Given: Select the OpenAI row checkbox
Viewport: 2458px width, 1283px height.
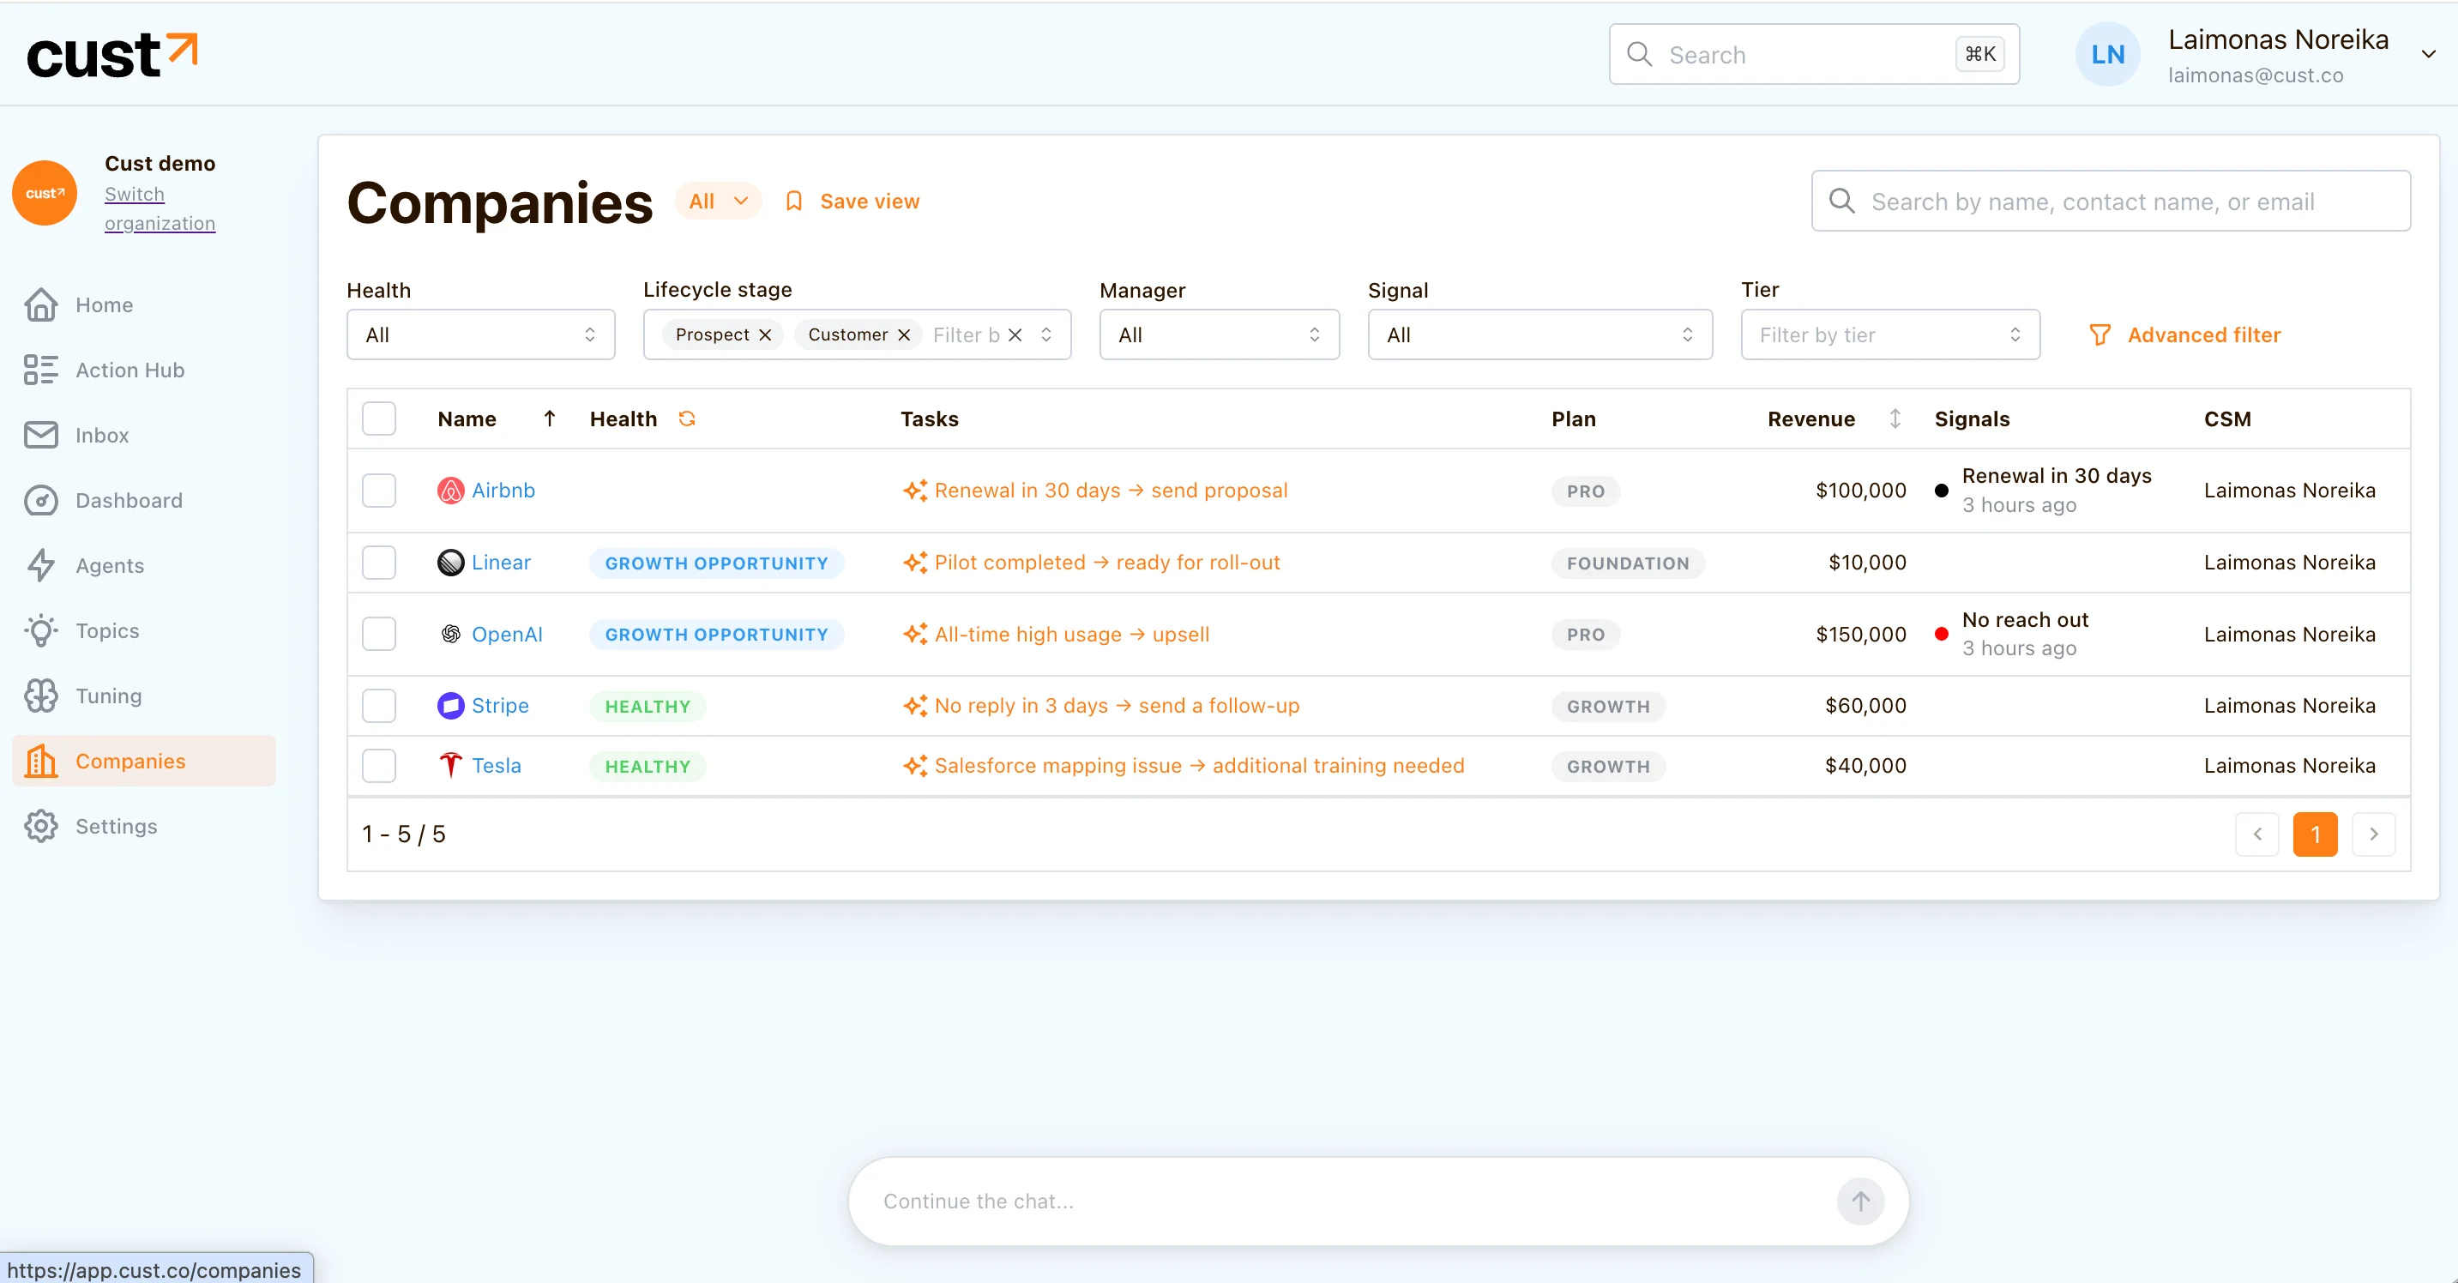Looking at the screenshot, I should point(379,635).
